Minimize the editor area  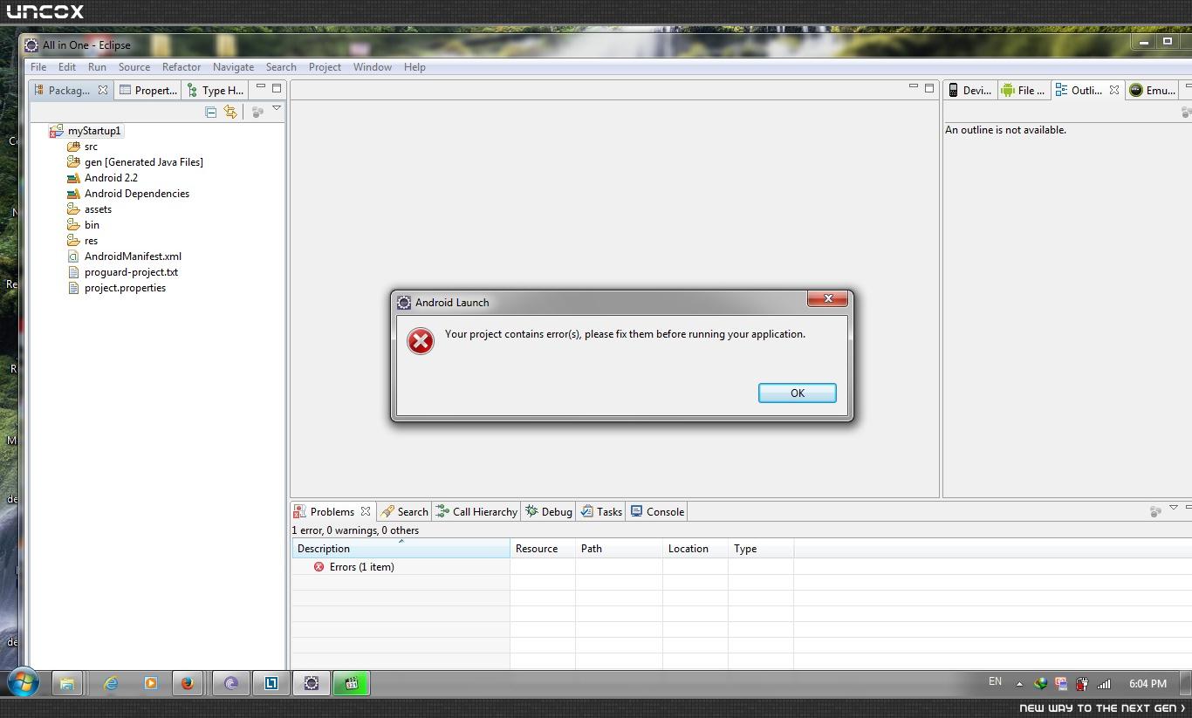tap(913, 86)
